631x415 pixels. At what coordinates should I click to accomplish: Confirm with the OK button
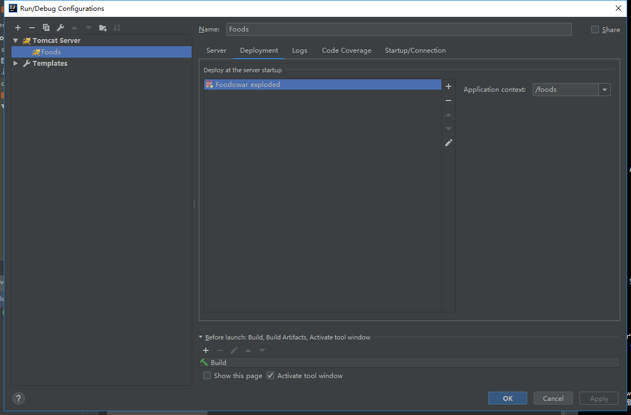(507, 398)
